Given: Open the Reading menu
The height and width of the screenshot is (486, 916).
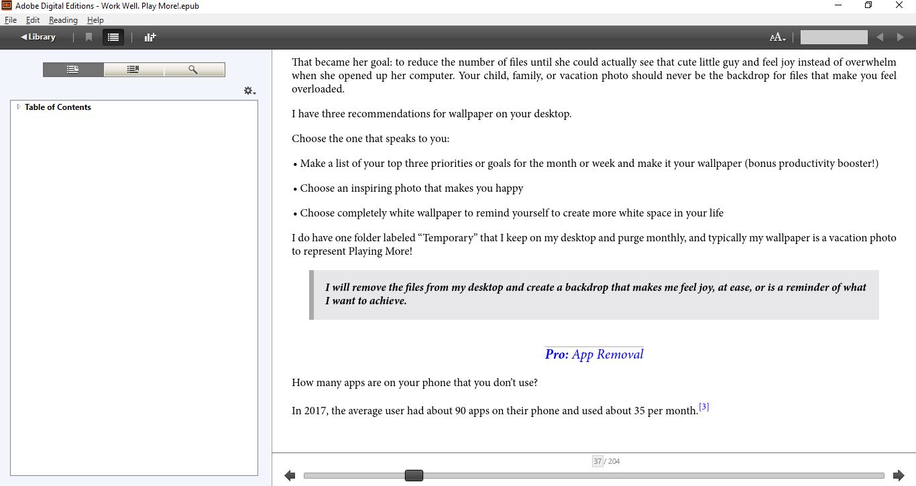Looking at the screenshot, I should coord(63,20).
